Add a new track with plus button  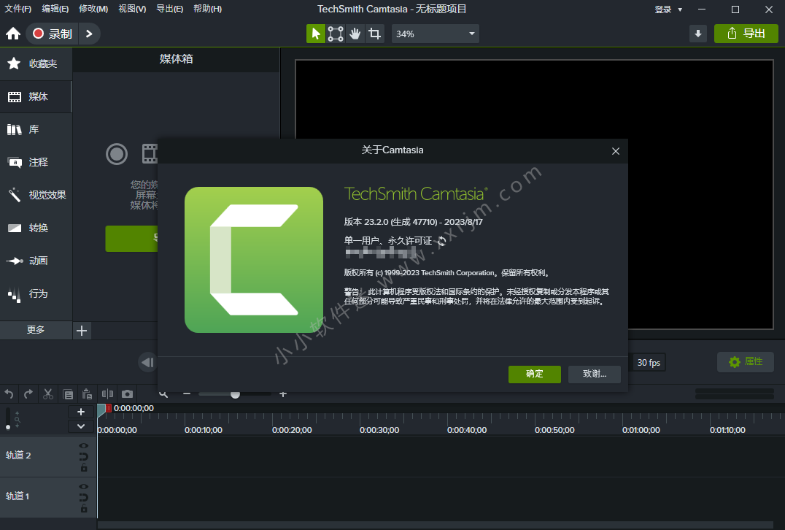[x=80, y=412]
